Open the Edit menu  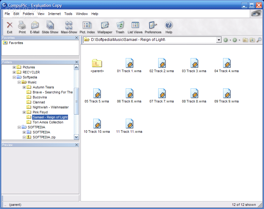click(x=16, y=14)
